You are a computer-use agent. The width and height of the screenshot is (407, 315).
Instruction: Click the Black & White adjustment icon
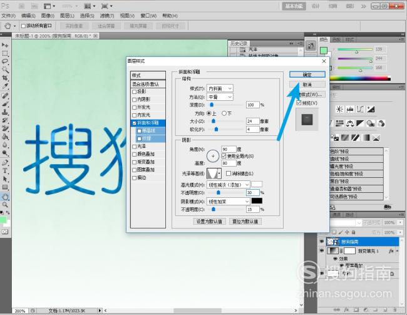coord(360,123)
